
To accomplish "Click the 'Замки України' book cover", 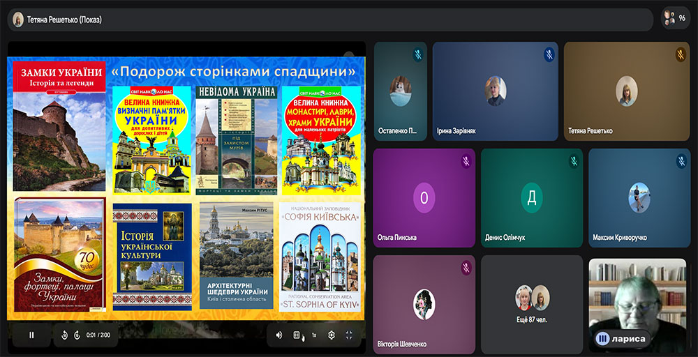I will tap(59, 126).
